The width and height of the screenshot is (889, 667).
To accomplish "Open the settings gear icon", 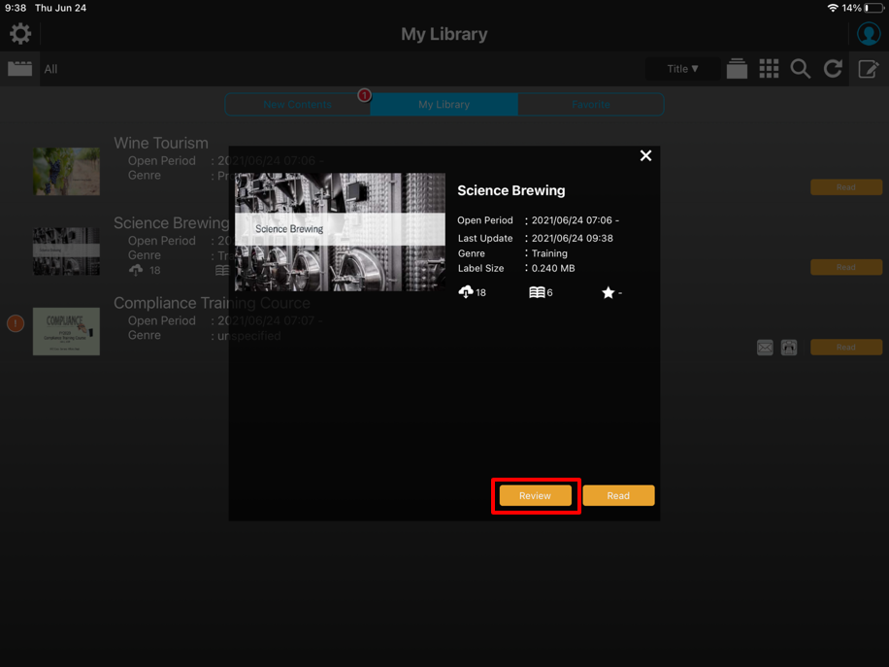I will (x=20, y=34).
